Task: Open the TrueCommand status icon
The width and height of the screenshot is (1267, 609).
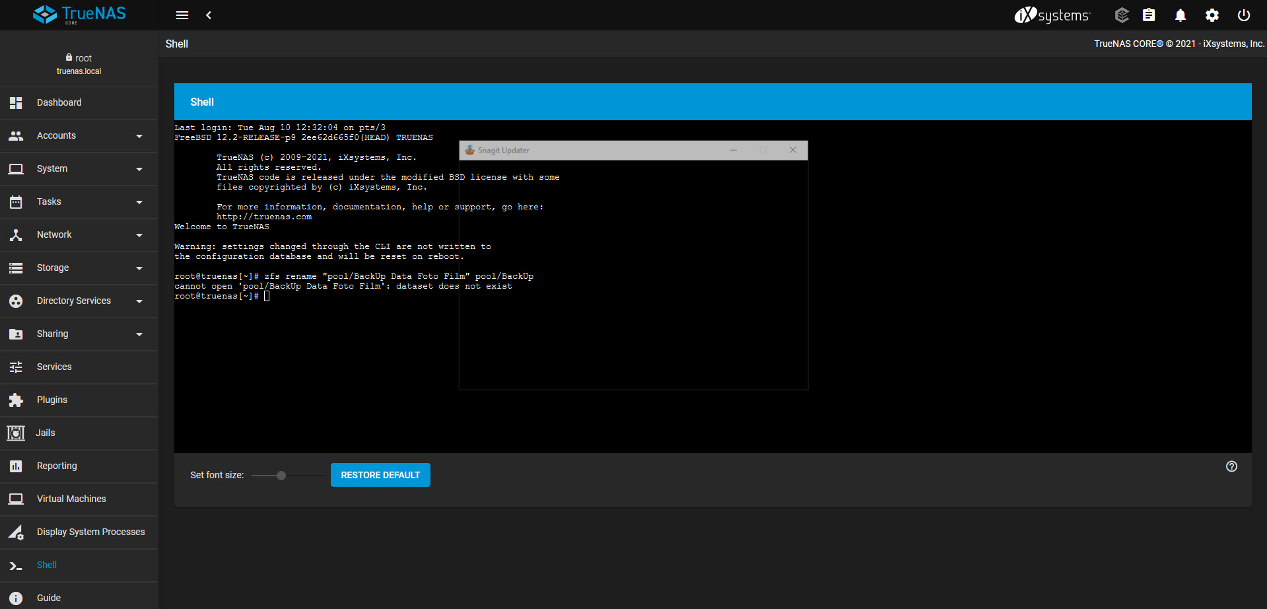Action: point(1122,15)
